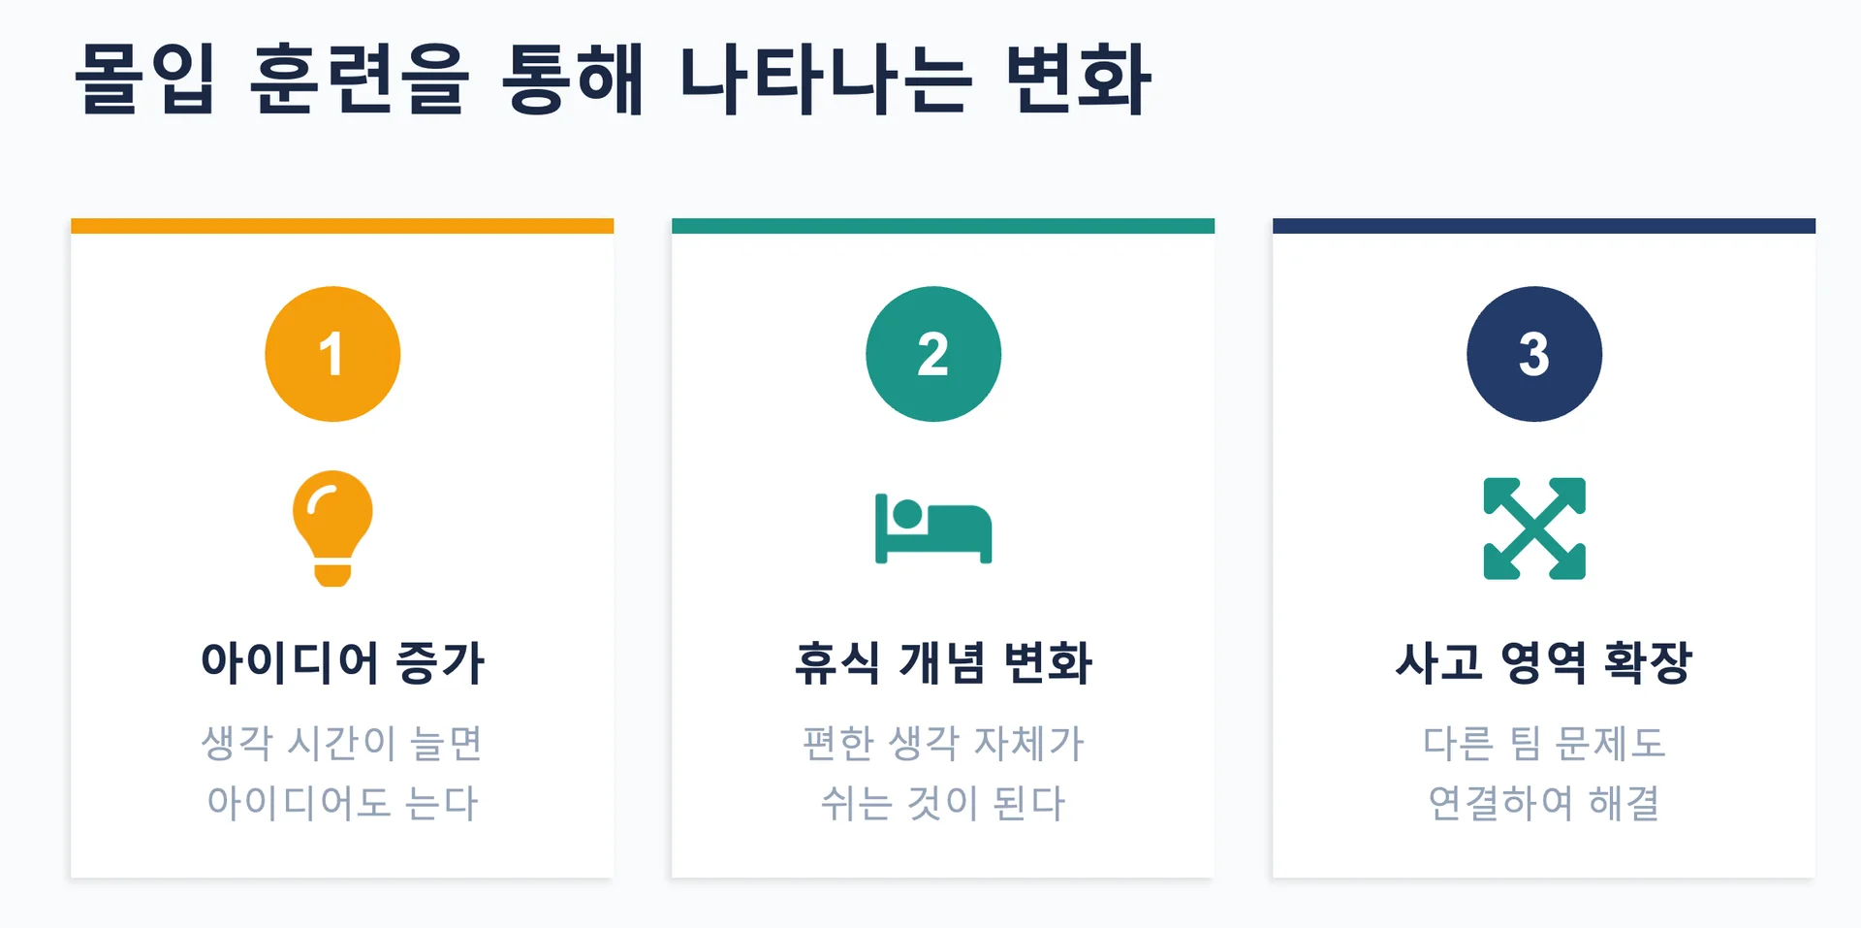Click the text line '연결하여 해결'
This screenshot has width=1861, height=928.
[x=1544, y=803]
